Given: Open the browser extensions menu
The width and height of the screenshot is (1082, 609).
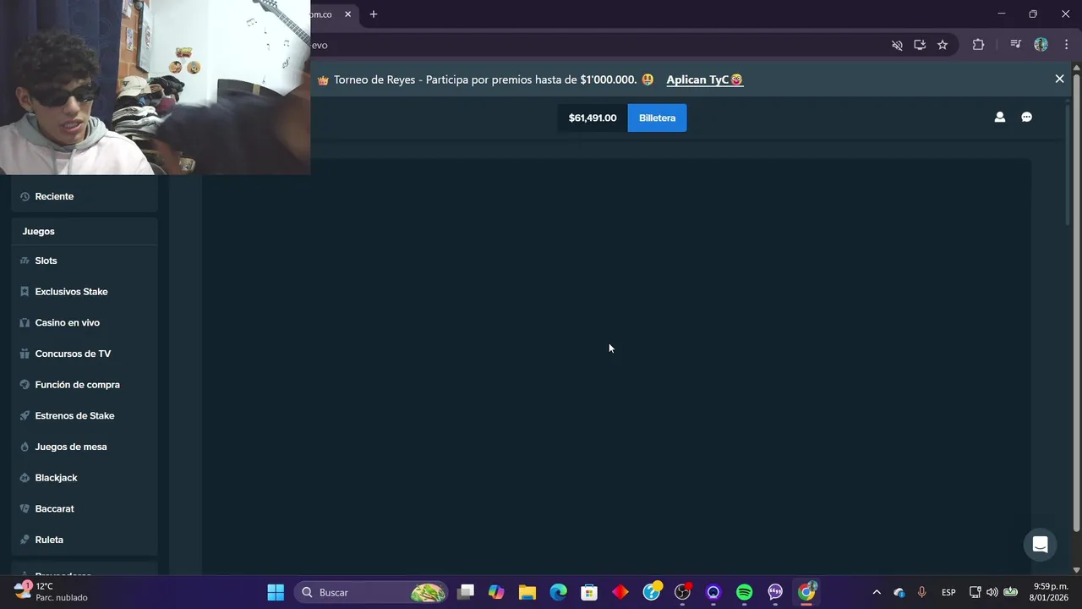Looking at the screenshot, I should click(978, 45).
